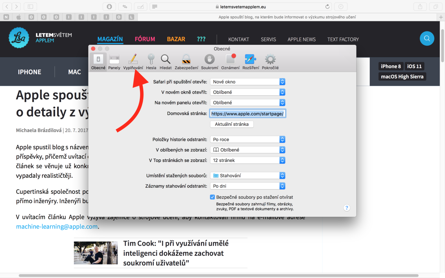
Task: Open TEXT FACTORY in the site menu
Action: [x=343, y=39]
